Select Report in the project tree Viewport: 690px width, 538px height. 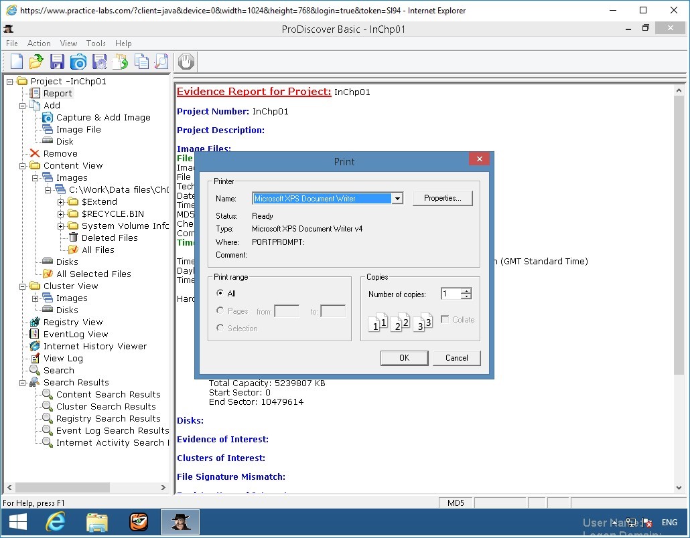click(x=57, y=93)
